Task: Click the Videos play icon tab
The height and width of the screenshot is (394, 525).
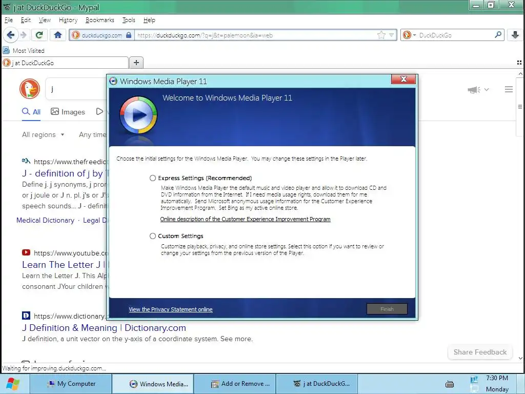Action: click(x=100, y=111)
